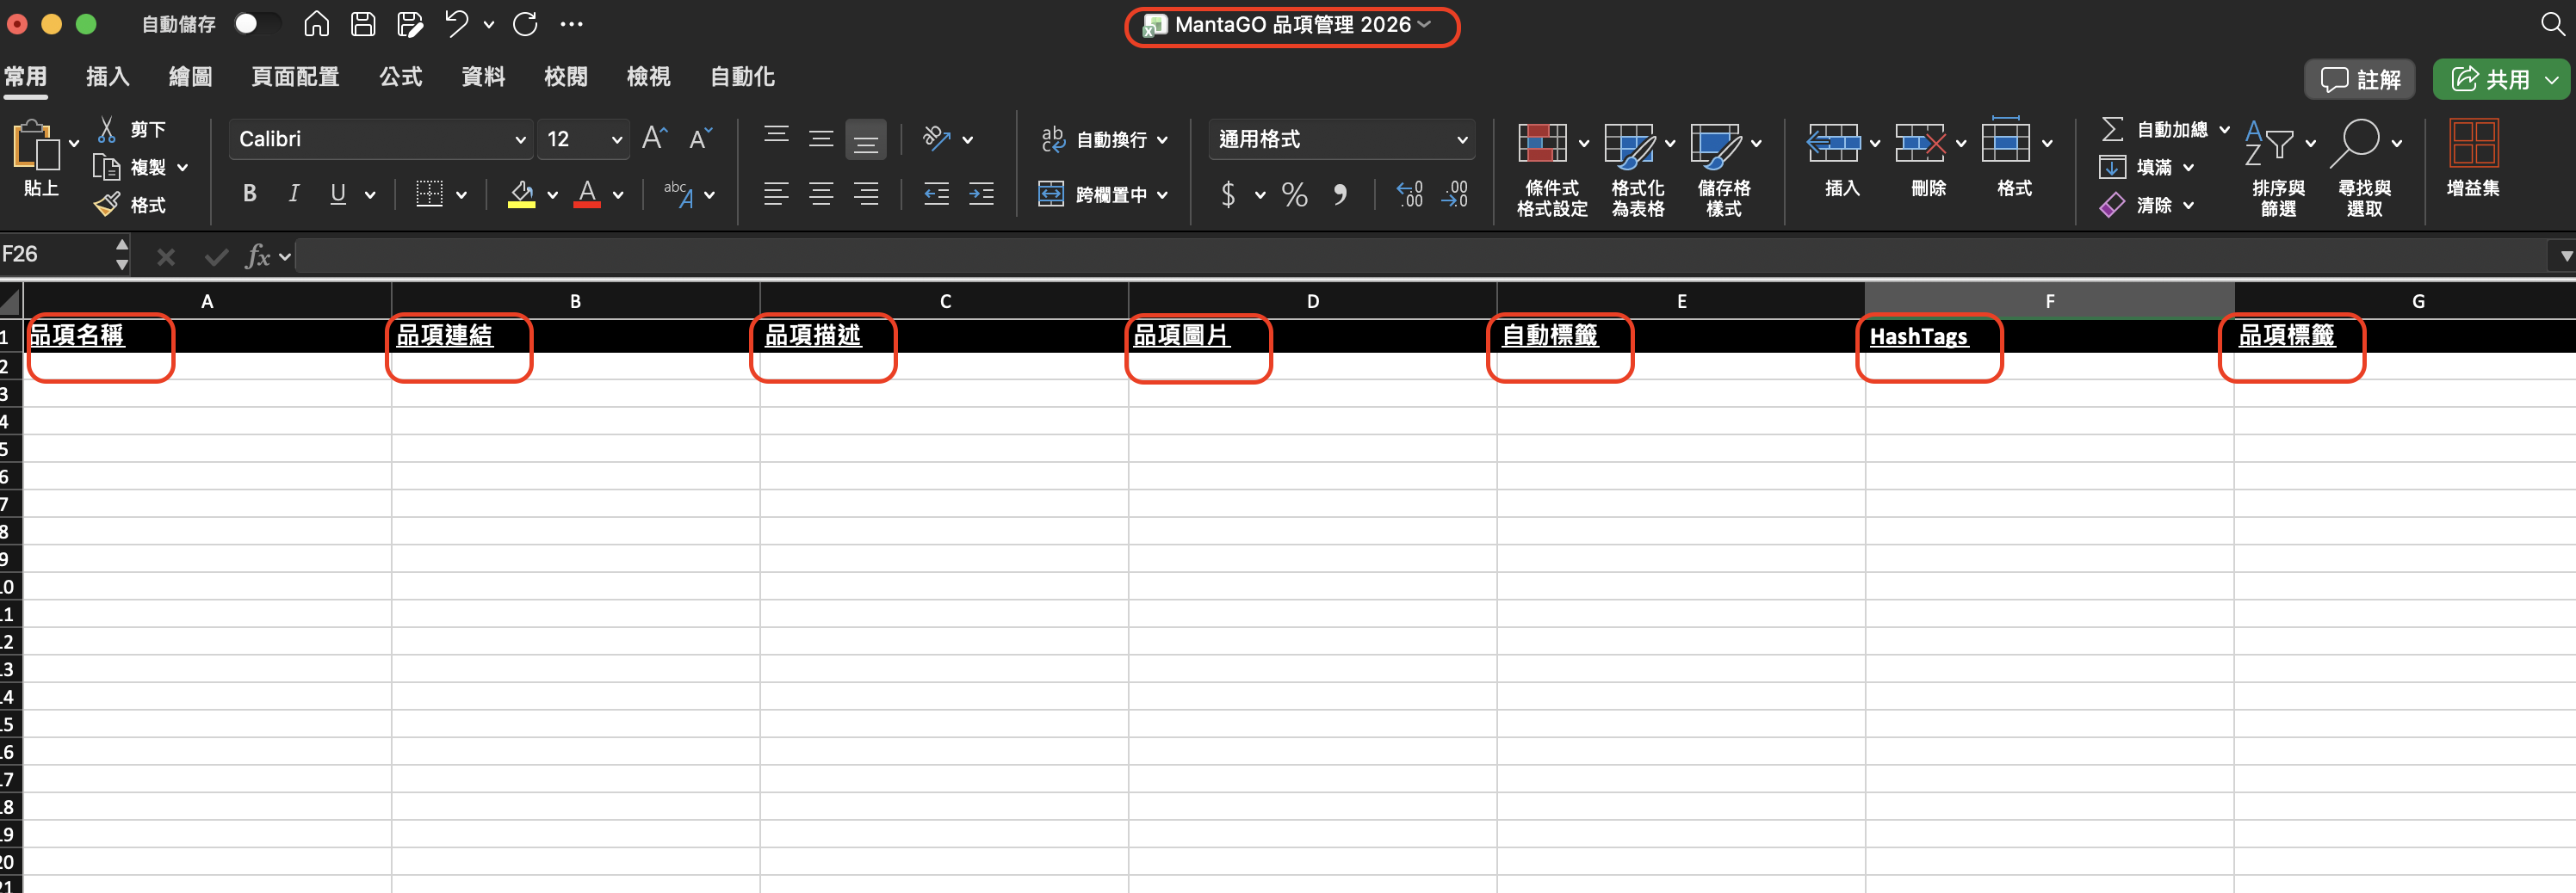Screen dimensions: 2576x893
Task: Click the Undo arrow icon
Action: coord(456,24)
